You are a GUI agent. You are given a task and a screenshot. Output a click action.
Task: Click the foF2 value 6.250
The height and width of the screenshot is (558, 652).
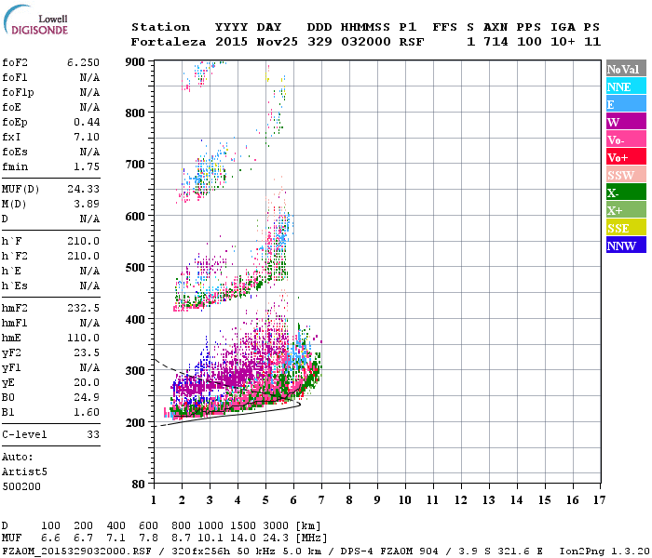83,61
